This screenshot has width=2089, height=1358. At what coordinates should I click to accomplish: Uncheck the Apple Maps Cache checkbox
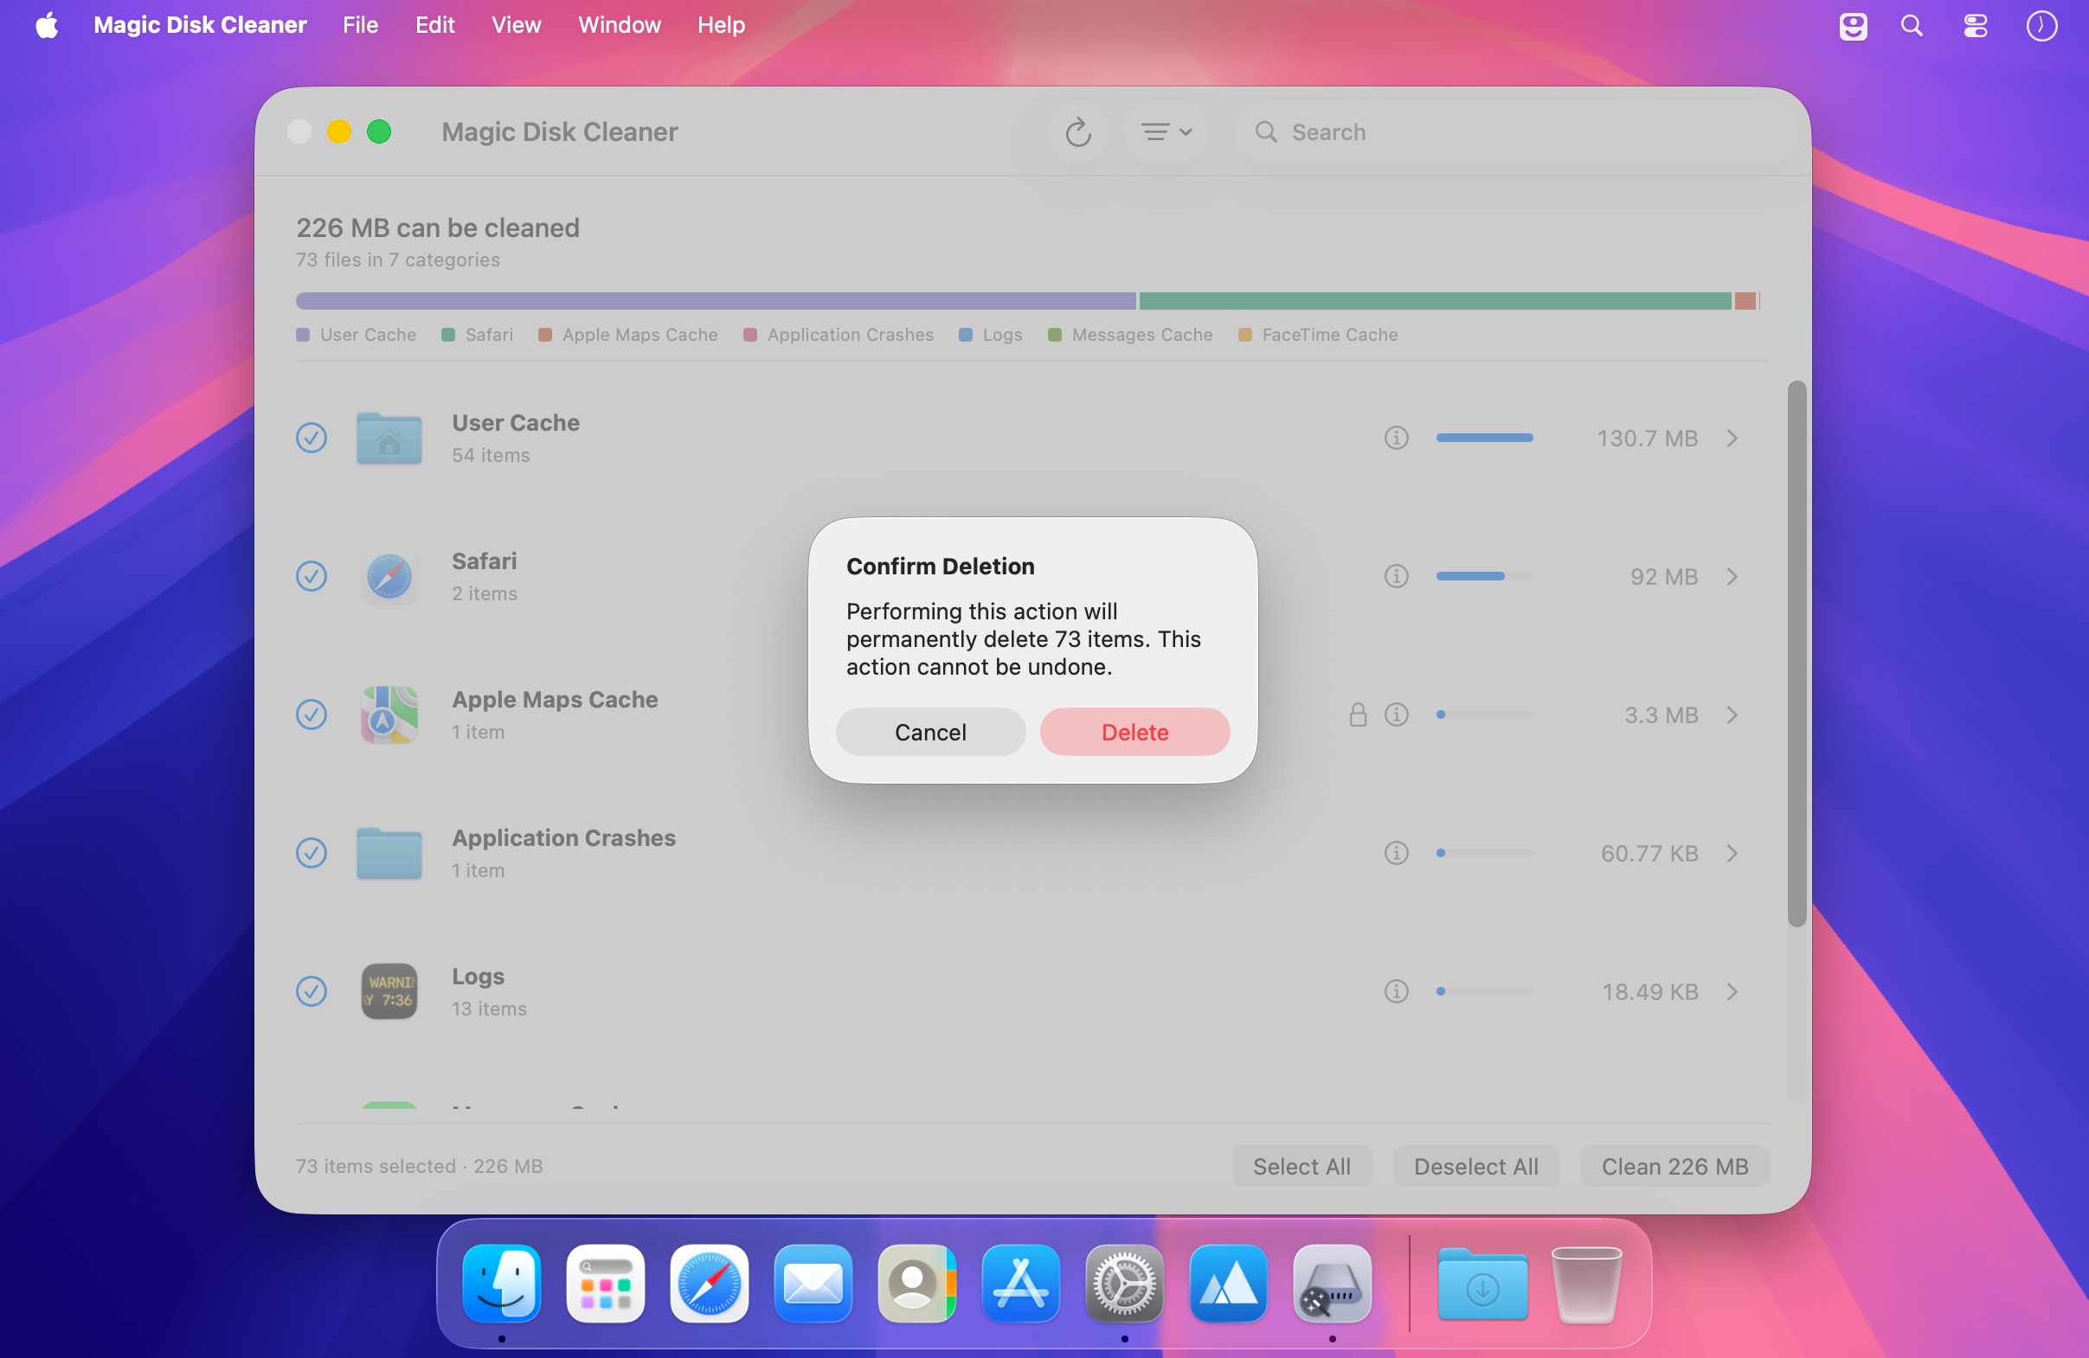[311, 715]
